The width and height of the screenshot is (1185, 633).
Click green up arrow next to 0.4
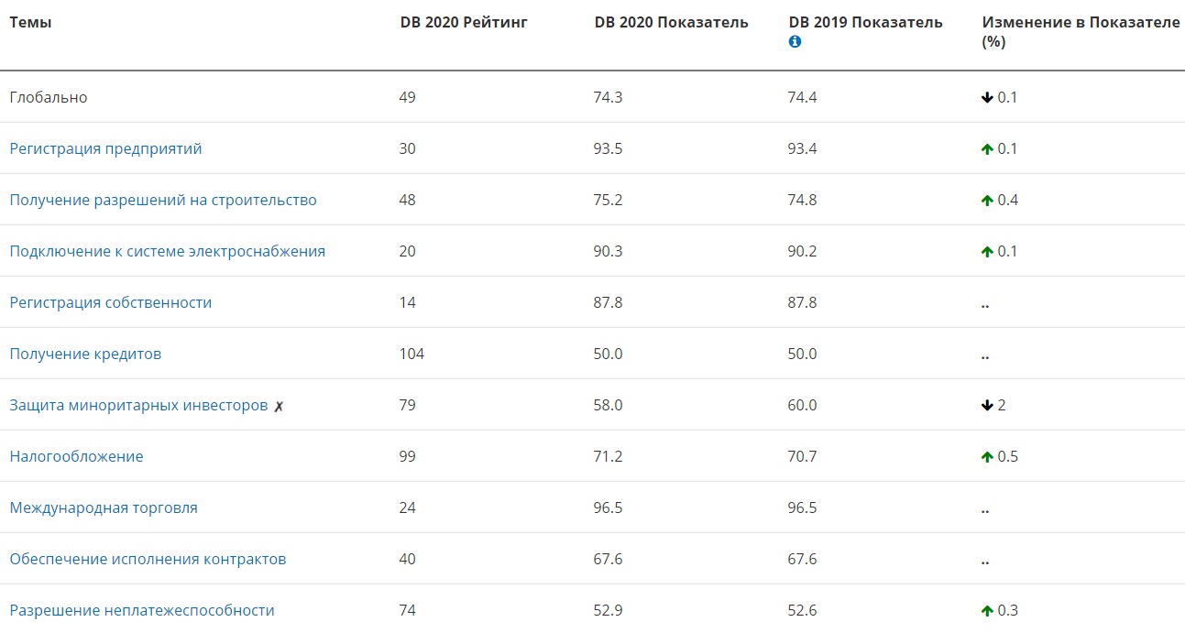[987, 201]
